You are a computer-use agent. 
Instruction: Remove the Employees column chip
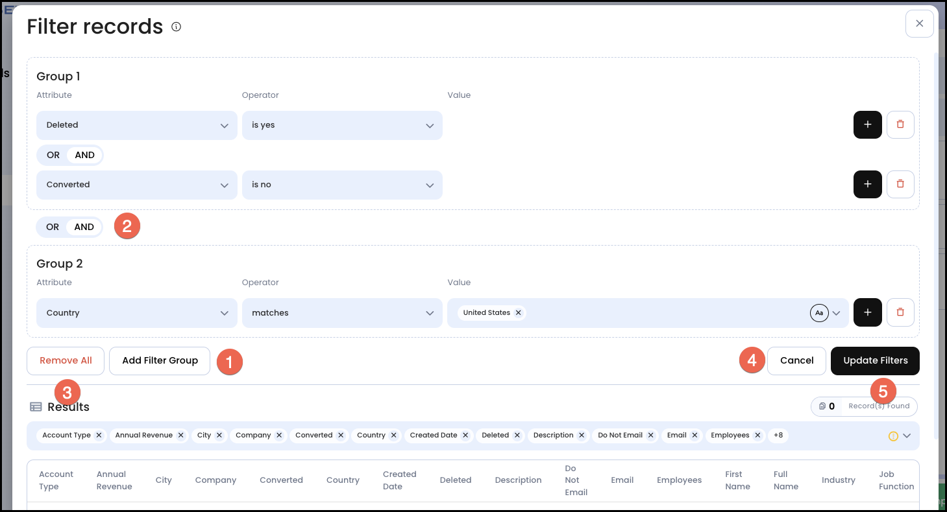pos(757,436)
